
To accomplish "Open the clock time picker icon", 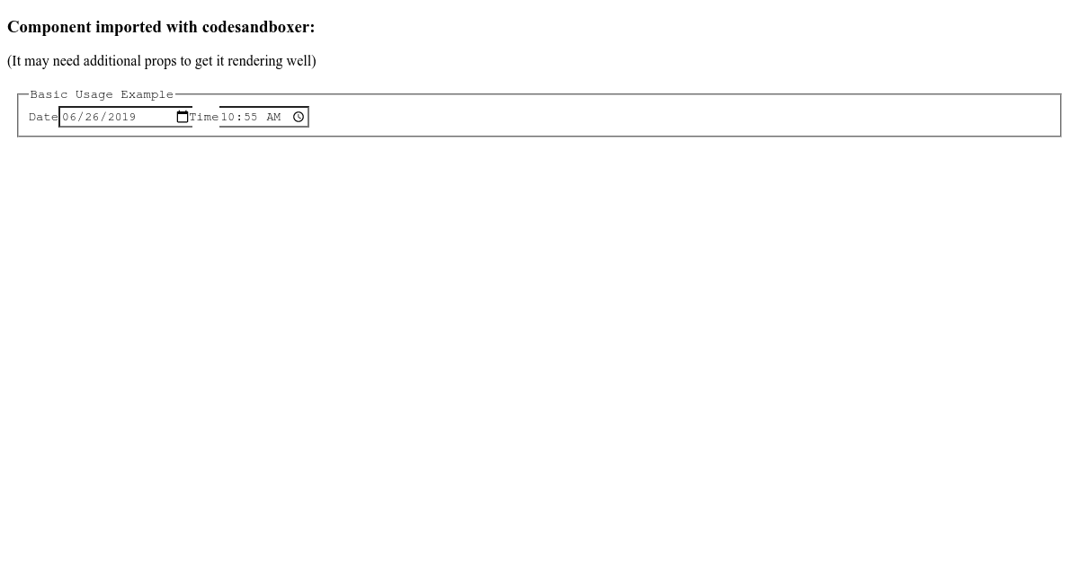I will (299, 117).
